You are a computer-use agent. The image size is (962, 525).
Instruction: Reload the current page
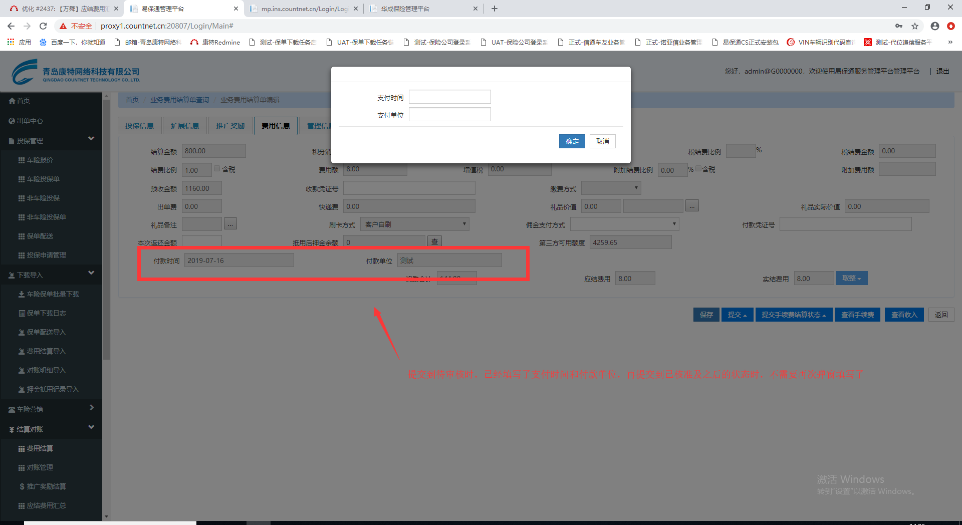tap(43, 26)
